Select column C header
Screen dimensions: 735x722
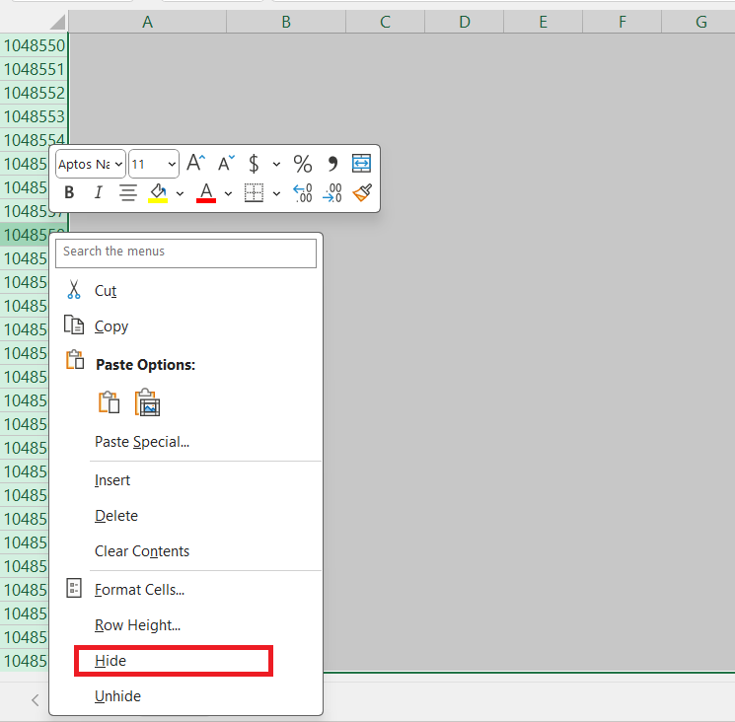click(x=386, y=22)
